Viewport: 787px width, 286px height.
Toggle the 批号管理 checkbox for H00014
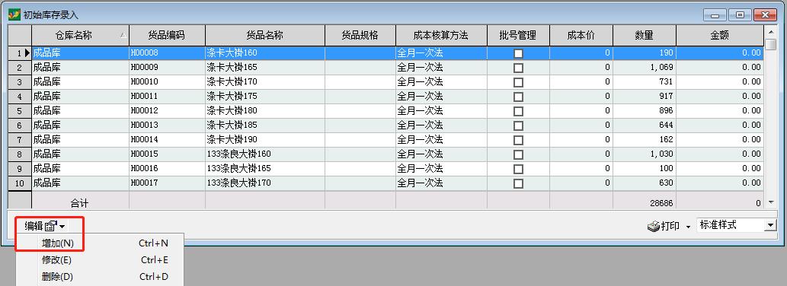pyautogui.click(x=519, y=140)
